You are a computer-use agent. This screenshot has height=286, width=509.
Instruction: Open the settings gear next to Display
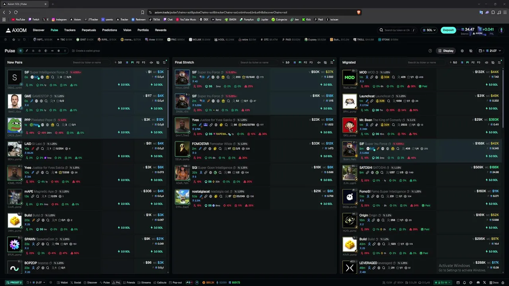[x=462, y=51]
